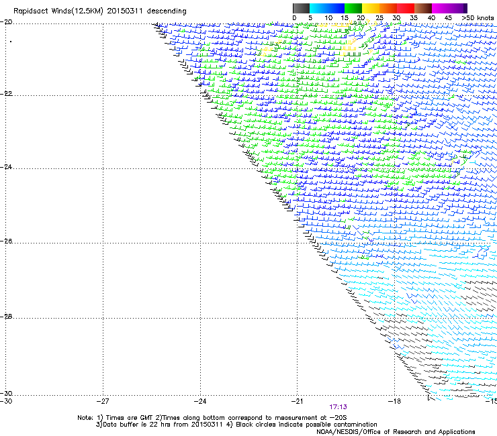Viewport: 497px width, 436px height.
Task: Click the -24 longitude label on bottom axis
Action: pyautogui.click(x=200, y=401)
